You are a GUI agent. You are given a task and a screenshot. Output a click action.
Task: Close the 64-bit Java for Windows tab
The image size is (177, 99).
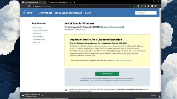(x=45, y=2)
